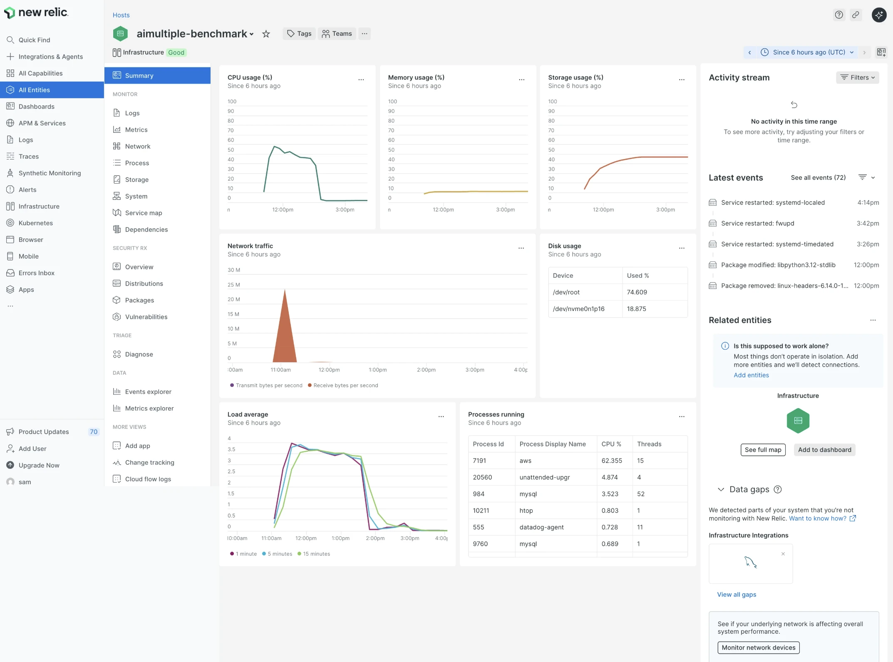Dismiss the MySQL integration gap card
The width and height of the screenshot is (893, 662).
783,554
